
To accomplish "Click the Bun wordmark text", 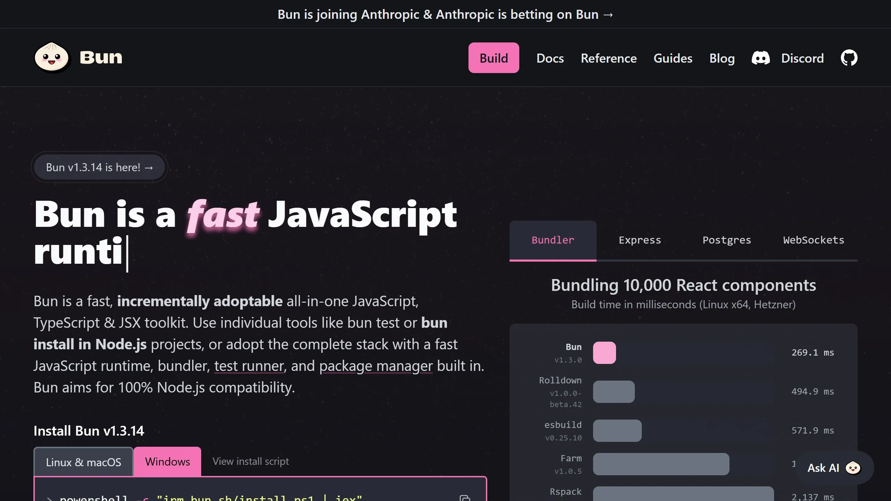I will point(101,57).
